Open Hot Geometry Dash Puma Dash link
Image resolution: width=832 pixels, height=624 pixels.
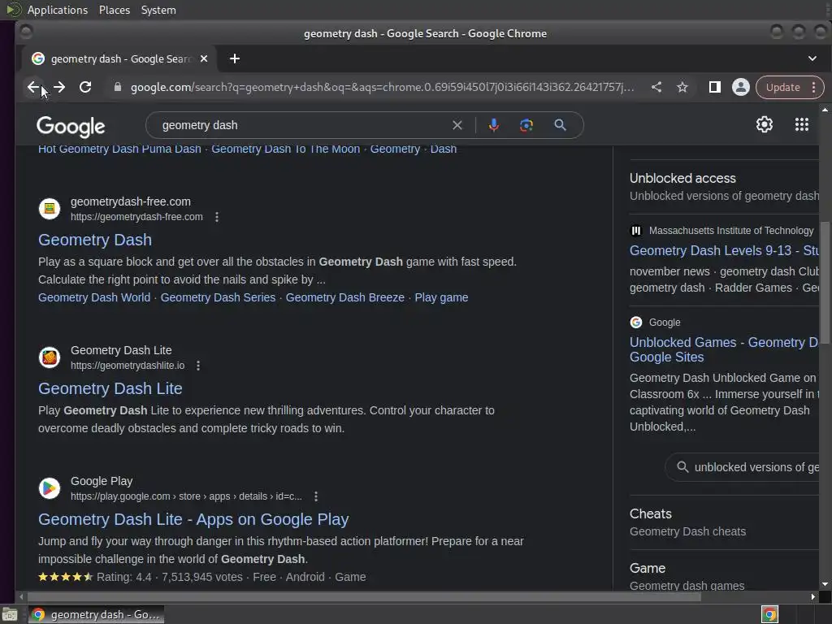pos(119,149)
